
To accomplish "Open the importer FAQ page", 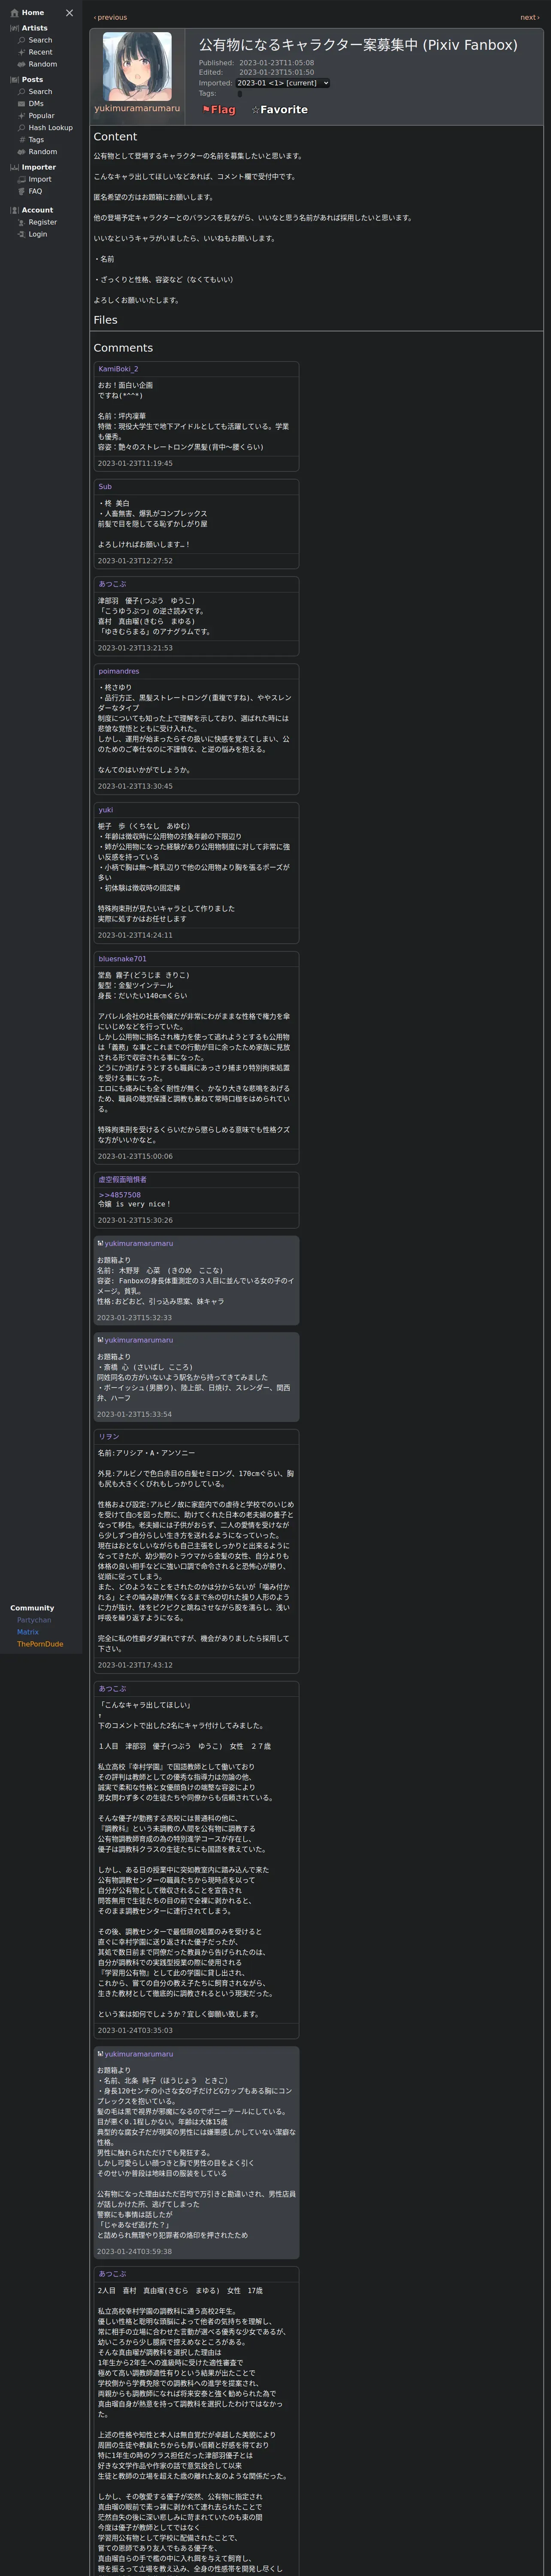I will [x=35, y=192].
